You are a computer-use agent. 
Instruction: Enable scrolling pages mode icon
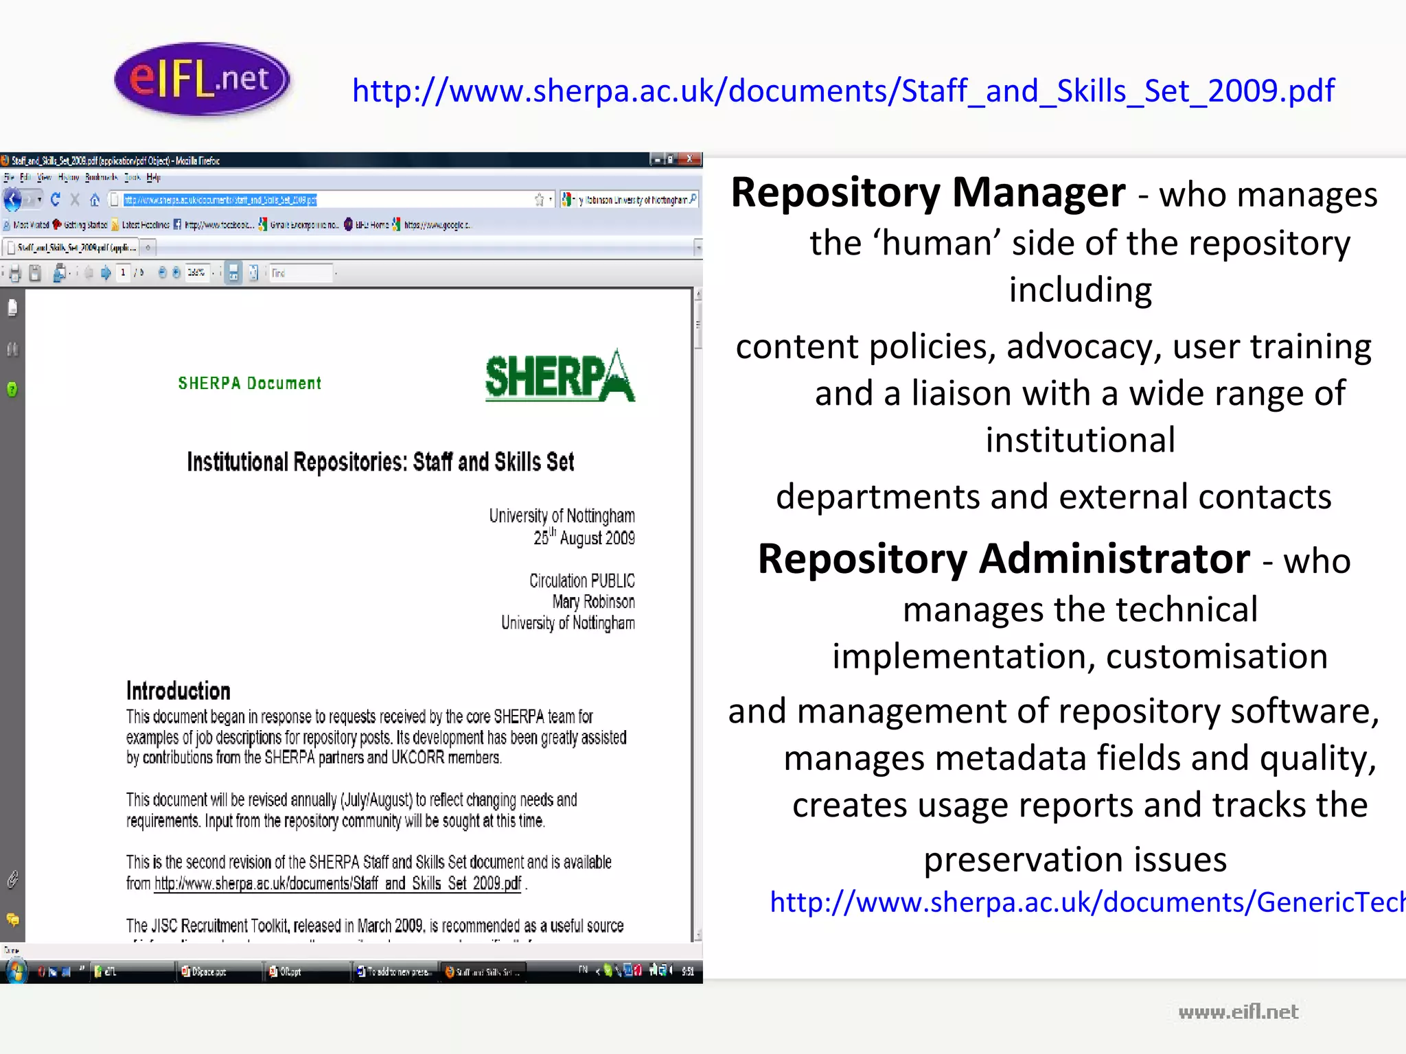point(233,272)
